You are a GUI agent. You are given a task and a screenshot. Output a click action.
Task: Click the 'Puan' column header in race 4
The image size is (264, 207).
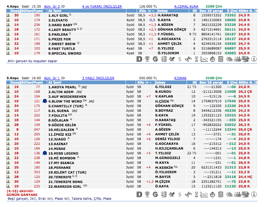point(37,11)
